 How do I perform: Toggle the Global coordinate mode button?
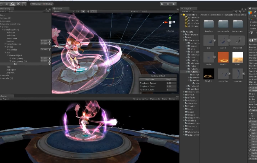click(48, 4)
